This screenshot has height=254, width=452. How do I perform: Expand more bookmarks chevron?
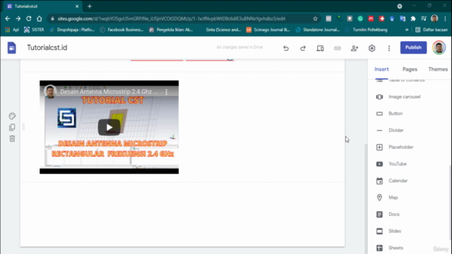point(407,30)
